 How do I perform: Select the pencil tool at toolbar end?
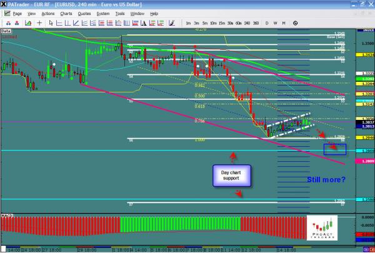coord(172,22)
